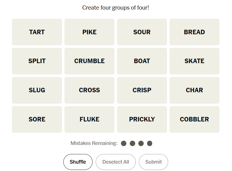The width and height of the screenshot is (232, 171).
Task: Choose the PRICKLY word card
Action: point(142,119)
